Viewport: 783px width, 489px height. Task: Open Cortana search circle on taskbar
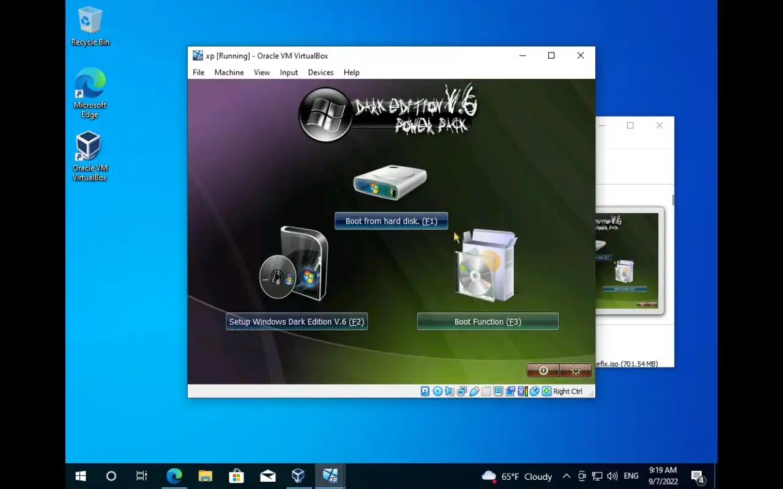[111, 476]
